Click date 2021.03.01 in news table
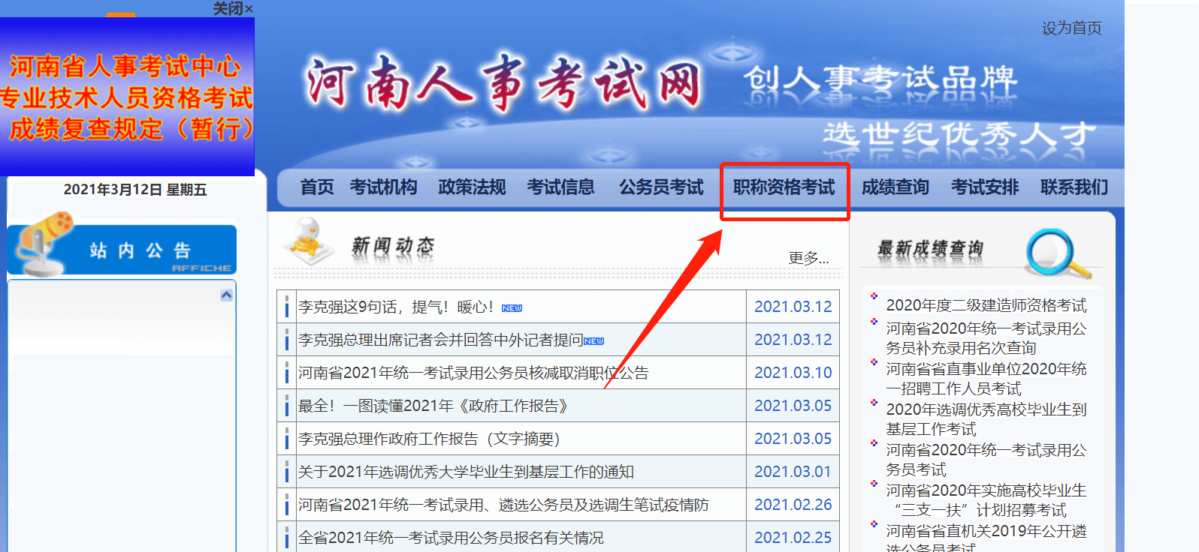1199x552 pixels. 793,472
